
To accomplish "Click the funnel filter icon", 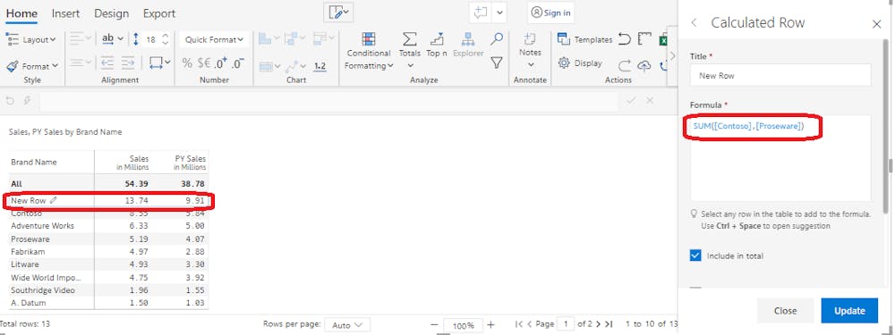I will (497, 63).
